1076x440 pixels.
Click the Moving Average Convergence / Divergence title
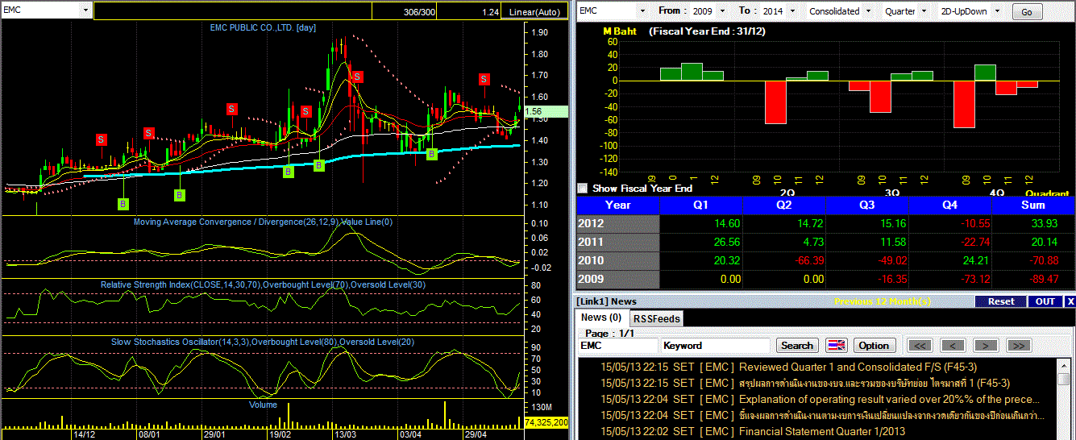click(263, 222)
